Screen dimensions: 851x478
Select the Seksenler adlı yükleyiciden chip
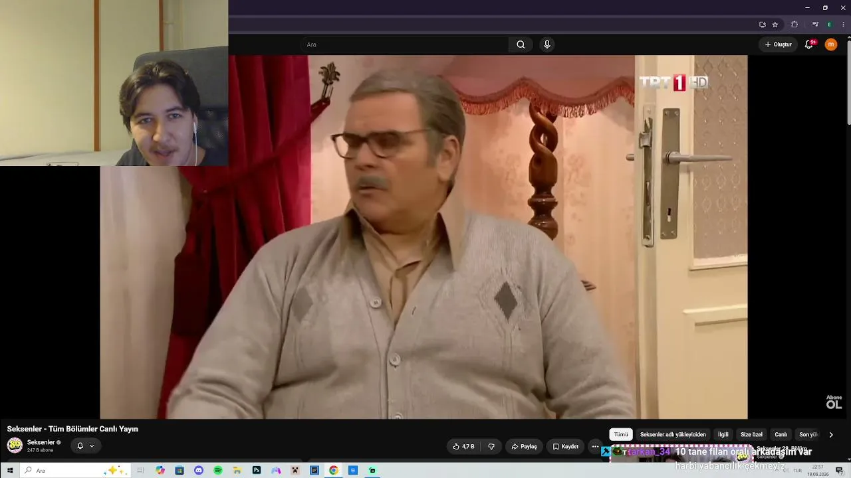coord(673,435)
